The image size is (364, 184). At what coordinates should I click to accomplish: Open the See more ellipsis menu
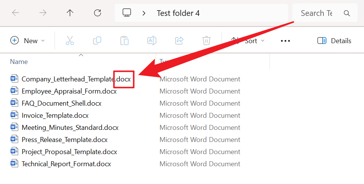pos(285,41)
